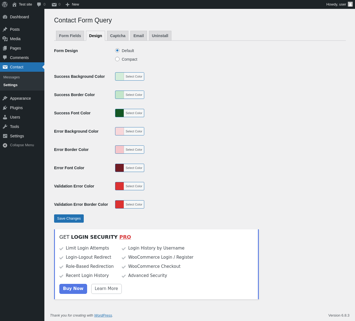
Task: Click the Test site home icon
Action: click(14, 4)
